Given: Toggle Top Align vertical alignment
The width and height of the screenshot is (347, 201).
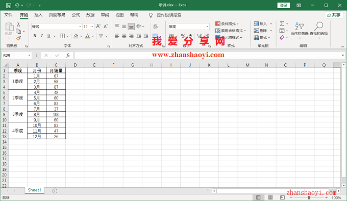Looking at the screenshot, I should pyautogui.click(x=117, y=27).
